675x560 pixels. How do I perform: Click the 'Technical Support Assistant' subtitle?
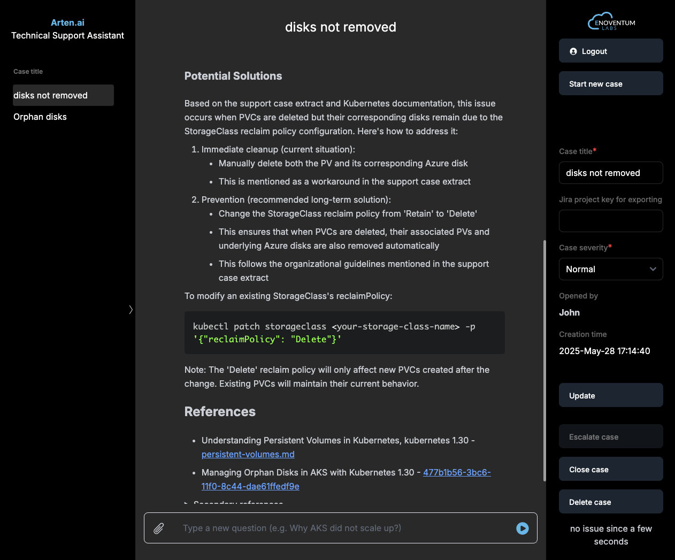pyautogui.click(x=67, y=35)
